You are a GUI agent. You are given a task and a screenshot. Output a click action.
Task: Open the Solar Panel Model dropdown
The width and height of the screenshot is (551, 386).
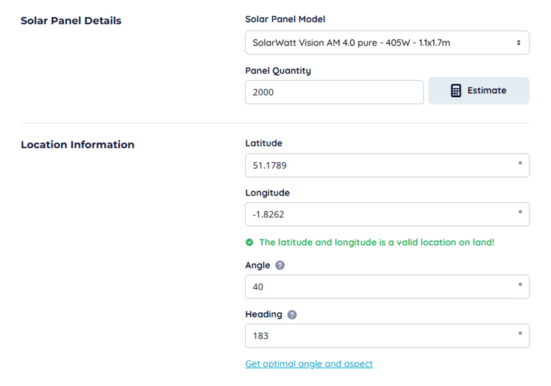pos(386,43)
